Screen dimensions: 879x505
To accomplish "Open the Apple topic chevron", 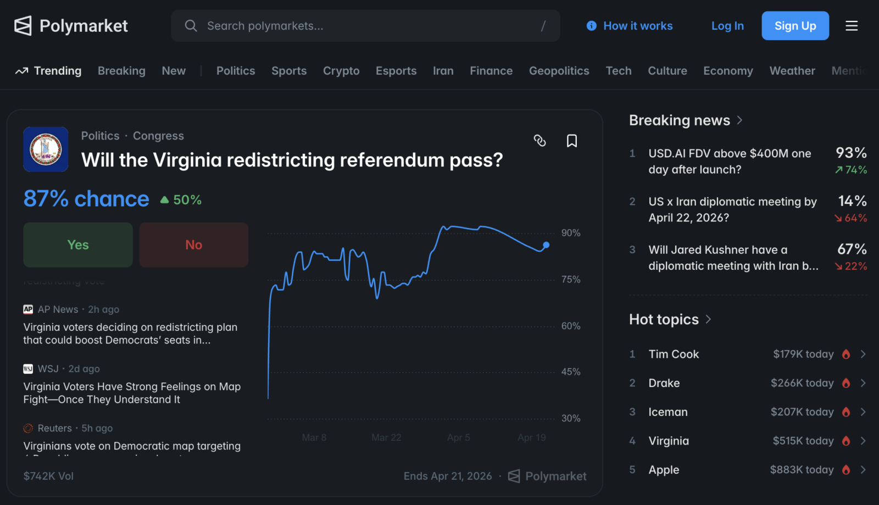I will (863, 470).
